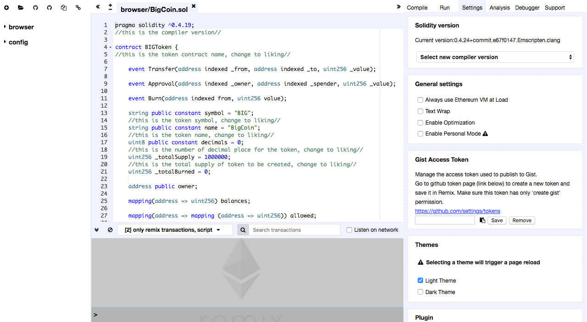Viewport: 587px width, 322px height.
Task: Copy all files to another instance icon
Action: tap(64, 8)
